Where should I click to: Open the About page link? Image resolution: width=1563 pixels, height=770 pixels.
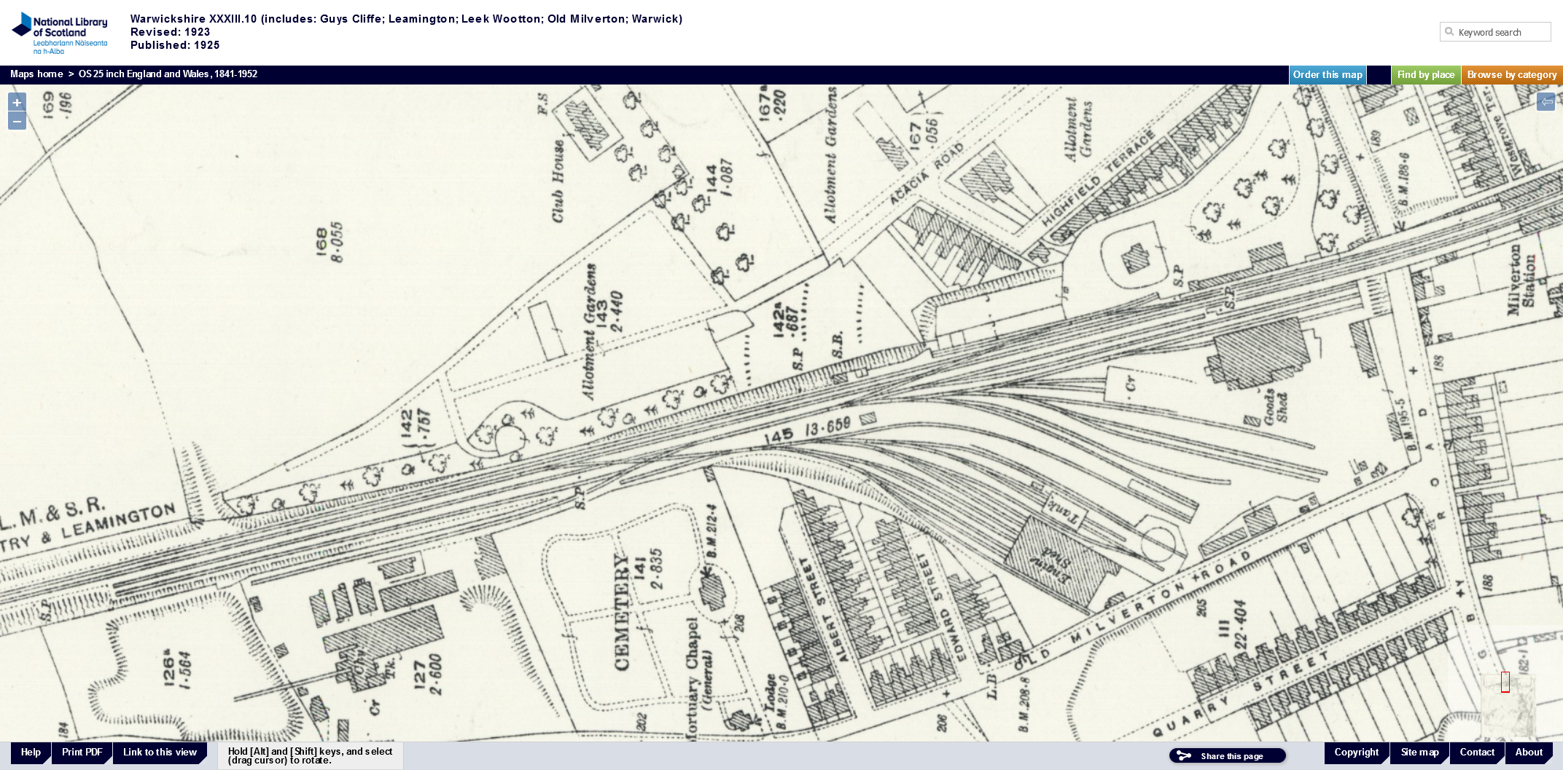(x=1529, y=753)
